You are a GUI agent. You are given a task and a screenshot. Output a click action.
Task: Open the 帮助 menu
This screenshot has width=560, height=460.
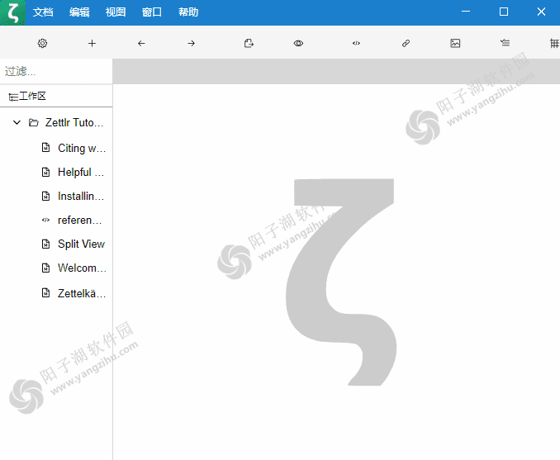tap(188, 12)
